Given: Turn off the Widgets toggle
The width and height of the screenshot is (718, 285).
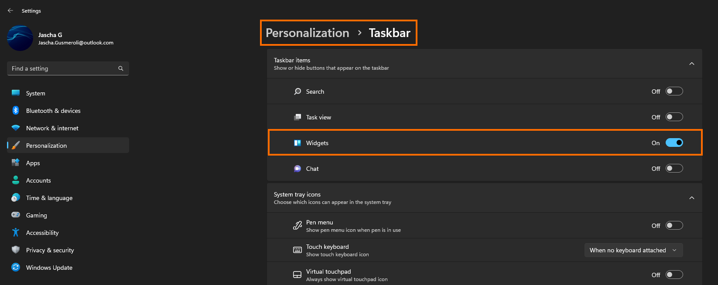Looking at the screenshot, I should 674,142.
